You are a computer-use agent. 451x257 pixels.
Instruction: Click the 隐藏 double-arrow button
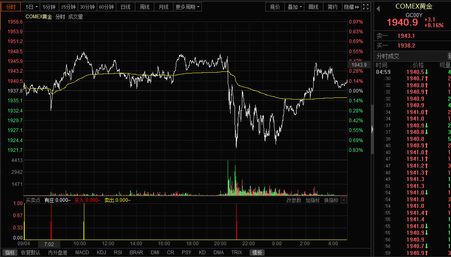pos(351,7)
